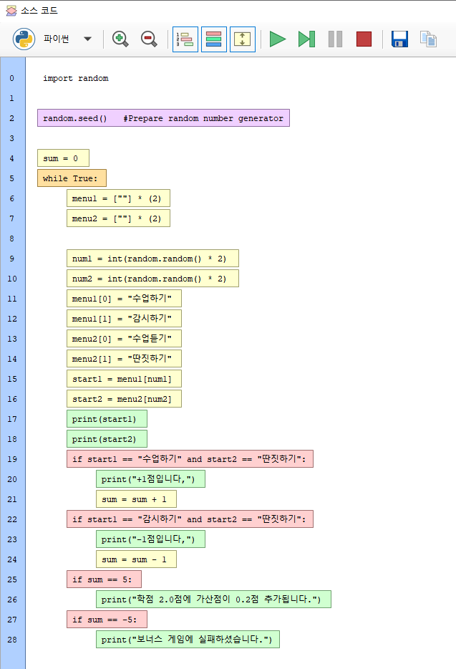Toggle colored code blocks view
The image size is (456, 669).
point(214,39)
